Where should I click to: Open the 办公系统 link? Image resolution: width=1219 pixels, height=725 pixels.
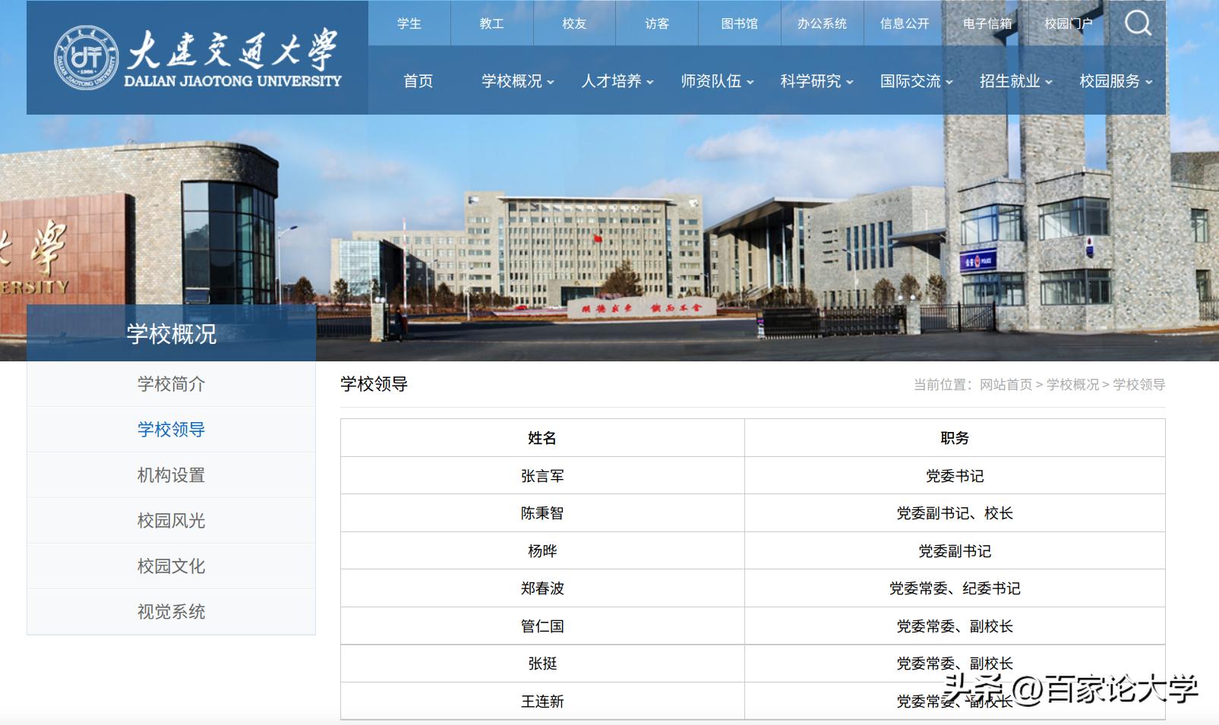(x=823, y=24)
